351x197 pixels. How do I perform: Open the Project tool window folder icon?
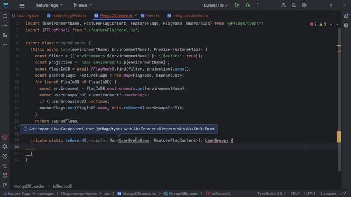coord(5,16)
